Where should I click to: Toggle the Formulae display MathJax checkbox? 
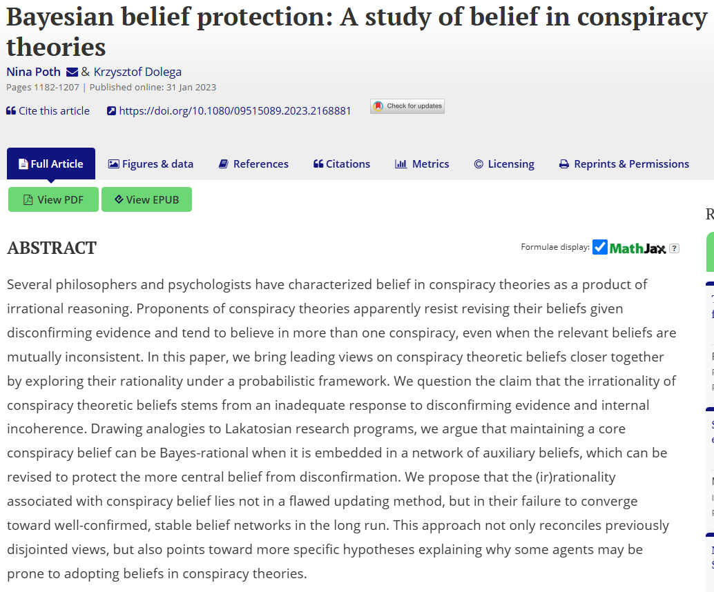tap(600, 247)
